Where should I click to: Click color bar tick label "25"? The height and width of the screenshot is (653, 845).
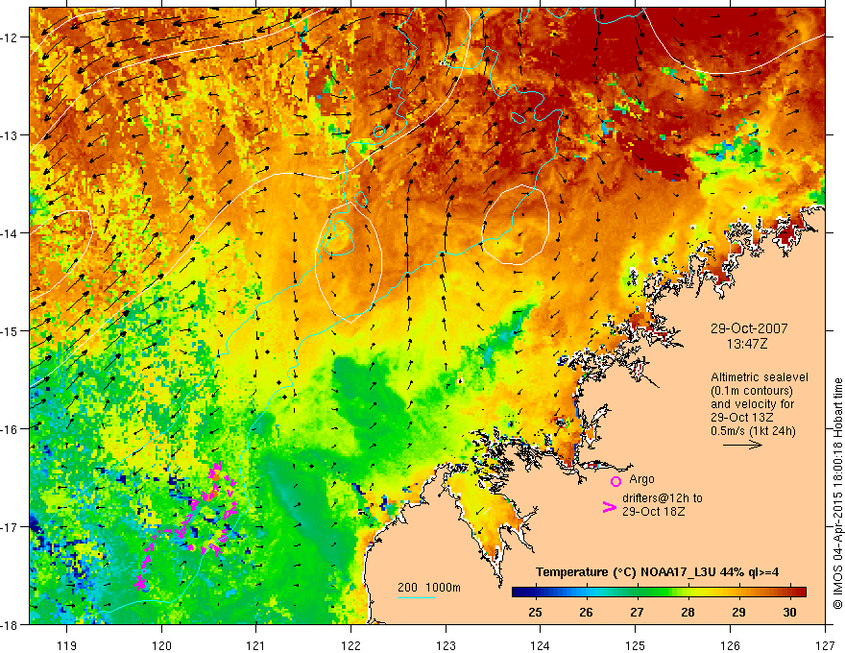tap(535, 613)
